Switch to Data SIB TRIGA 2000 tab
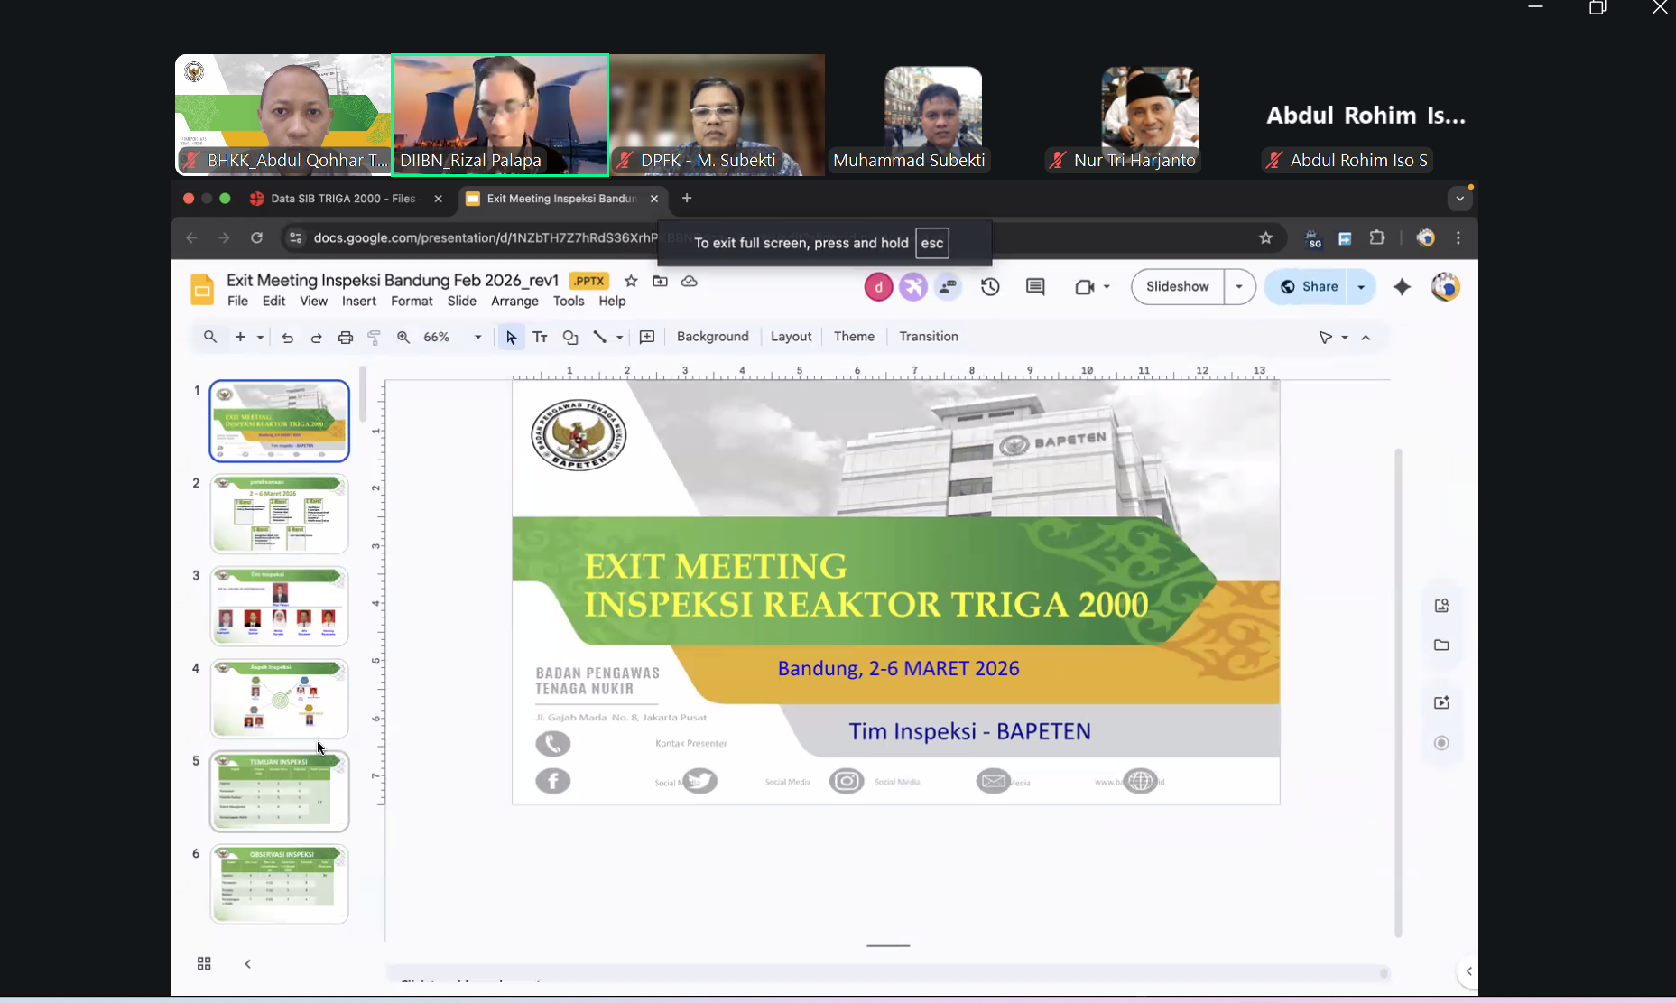 click(x=342, y=199)
